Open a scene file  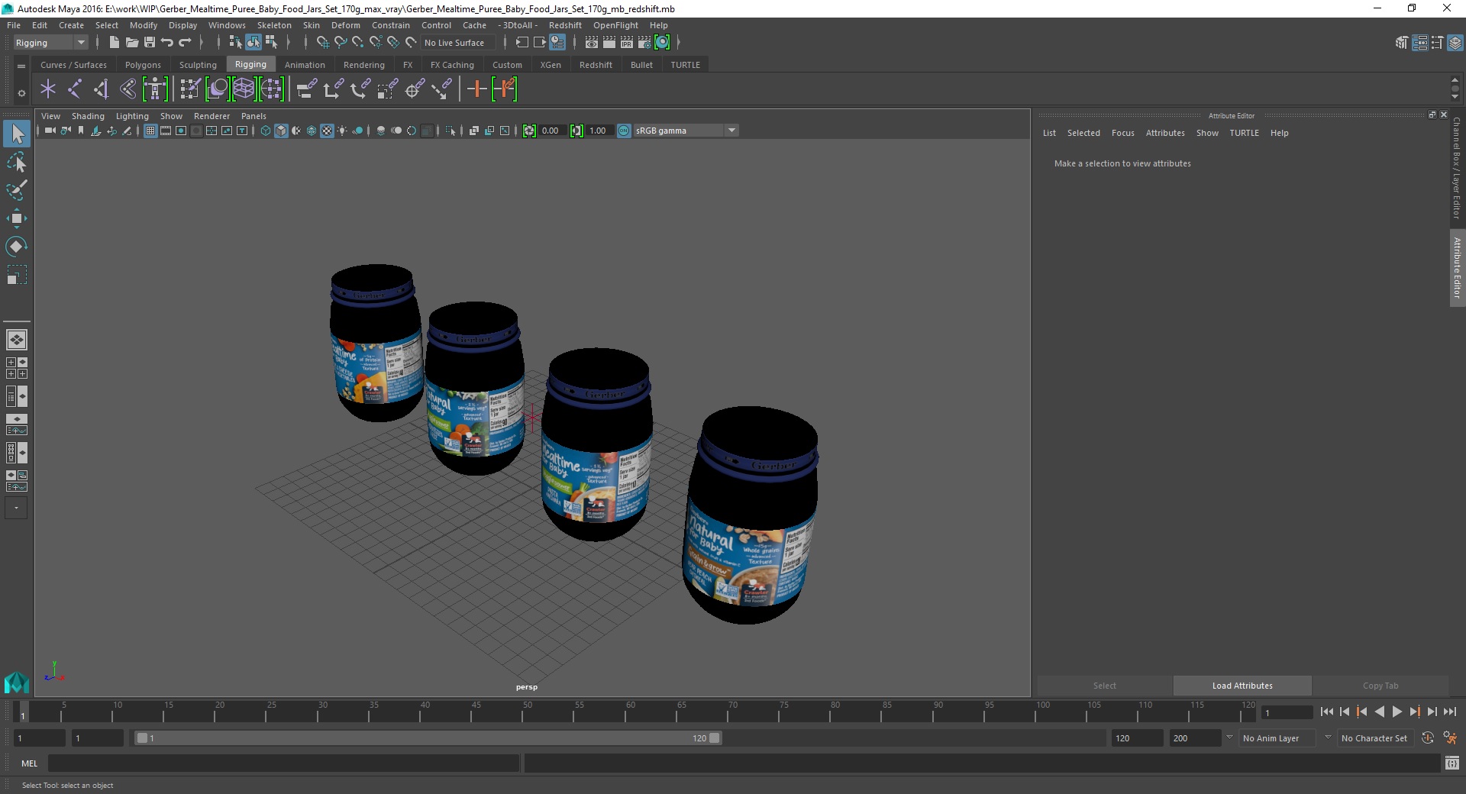click(131, 43)
